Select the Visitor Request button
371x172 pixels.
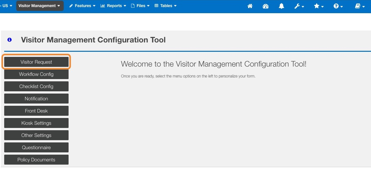[36, 62]
